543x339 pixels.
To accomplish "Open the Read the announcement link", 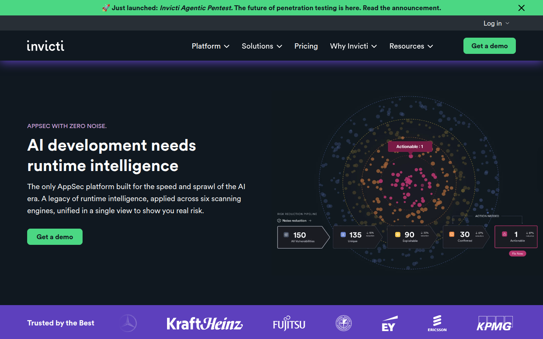I will pos(402,8).
